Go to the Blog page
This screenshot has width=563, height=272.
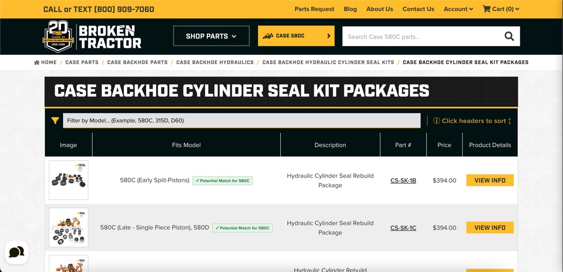coord(350,9)
